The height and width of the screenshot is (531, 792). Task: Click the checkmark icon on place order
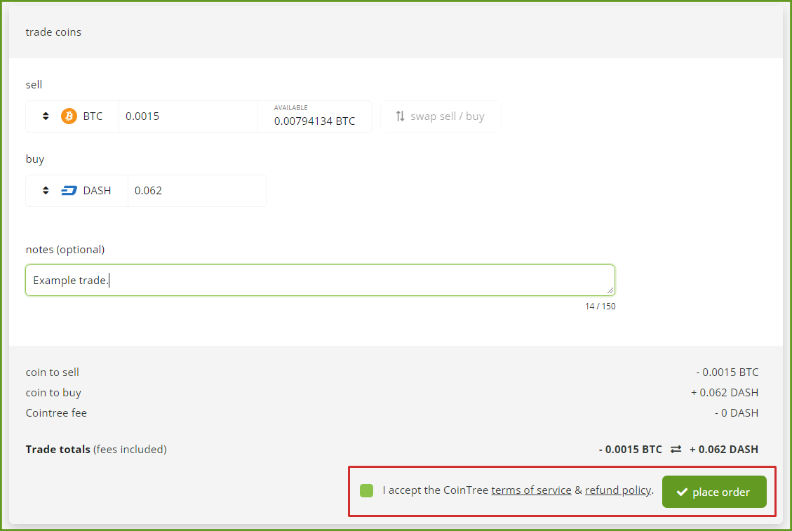point(682,492)
